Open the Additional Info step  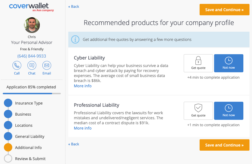[8, 147]
